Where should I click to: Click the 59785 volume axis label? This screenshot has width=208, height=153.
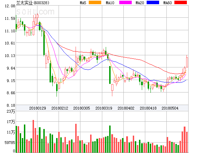[10, 143]
